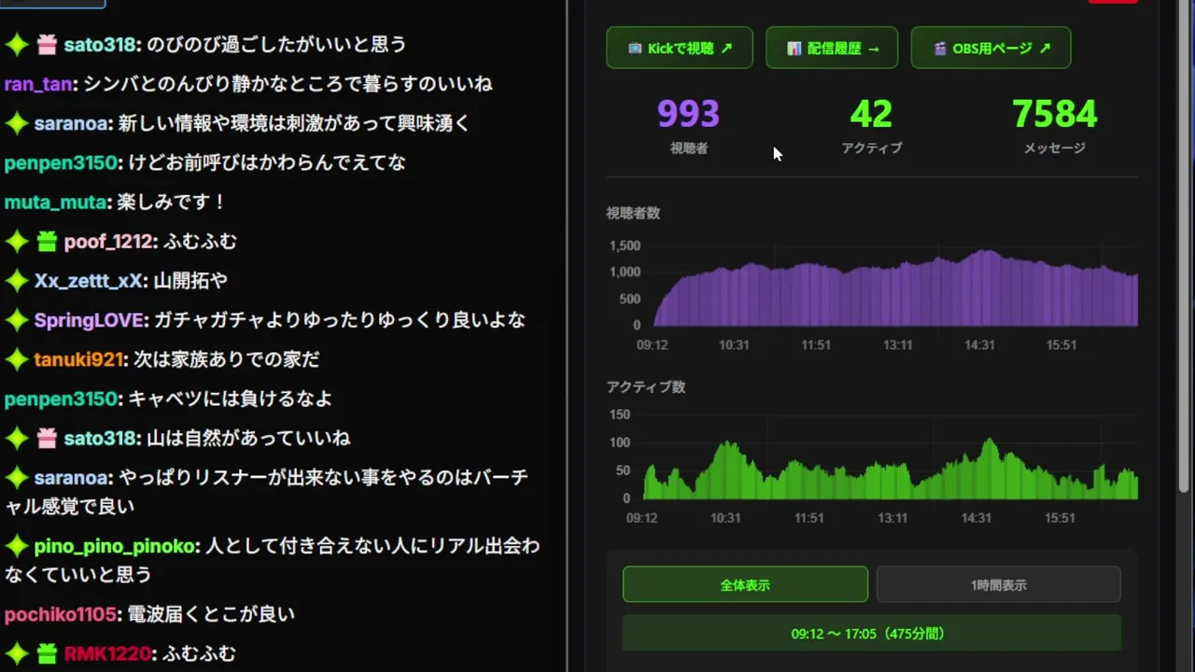Click the star badge on saranoa's 新しい情報 message
1195x672 pixels.
pos(16,123)
